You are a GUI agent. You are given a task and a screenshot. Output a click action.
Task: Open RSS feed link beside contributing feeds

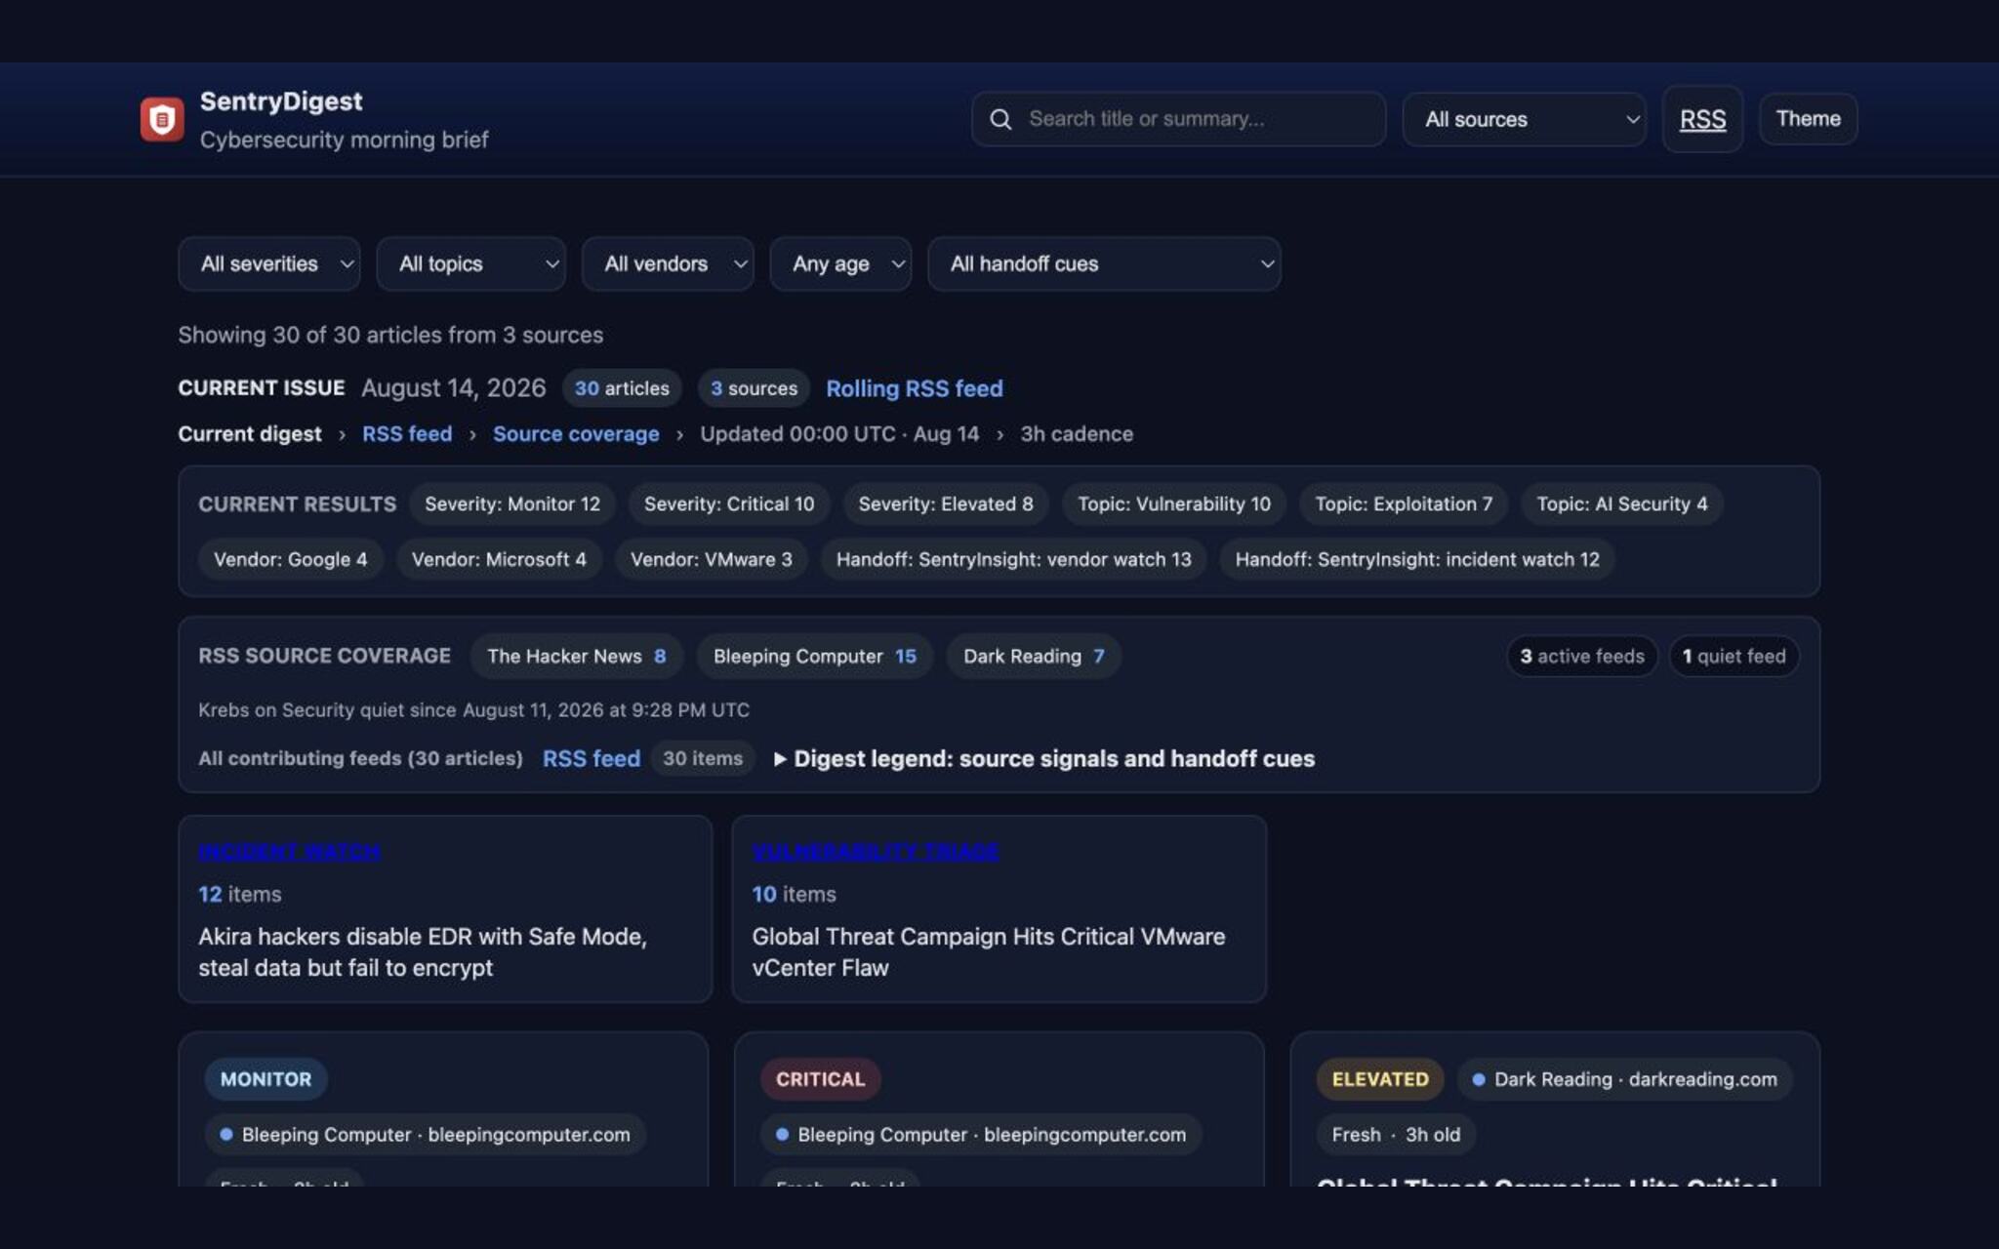click(x=592, y=759)
